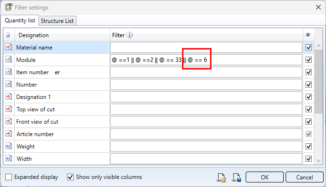Viewport: 326px width, 187px height.
Task: Click the scroll up arrow of list
Action: tap(318, 46)
